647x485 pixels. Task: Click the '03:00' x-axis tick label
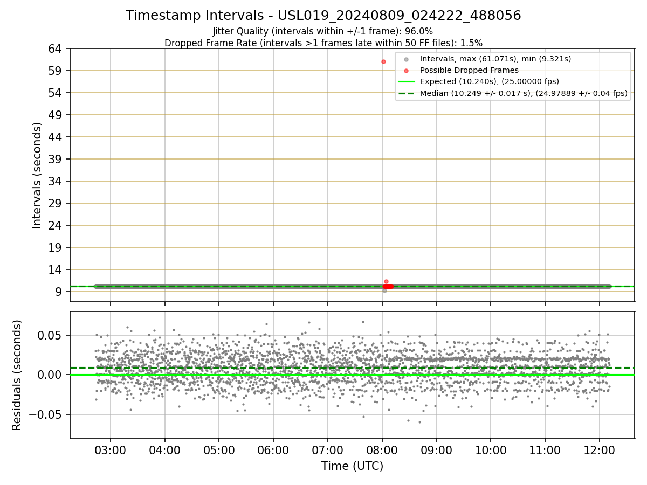(x=111, y=449)
